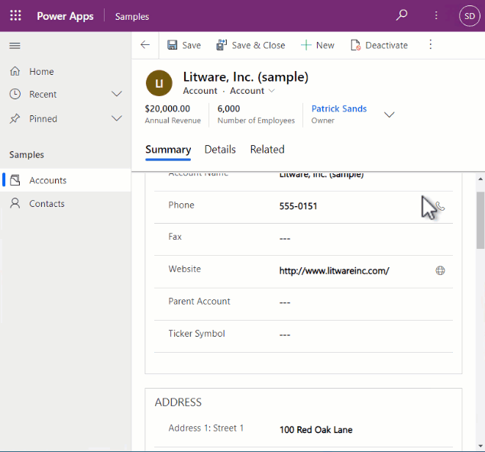
Task: Click the Power Apps title
Action: point(65,16)
